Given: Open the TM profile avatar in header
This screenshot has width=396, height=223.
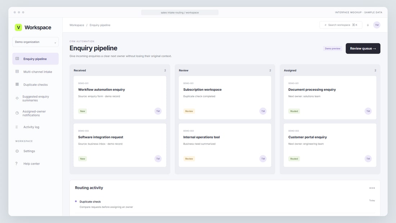Looking at the screenshot, I should (x=377, y=25).
